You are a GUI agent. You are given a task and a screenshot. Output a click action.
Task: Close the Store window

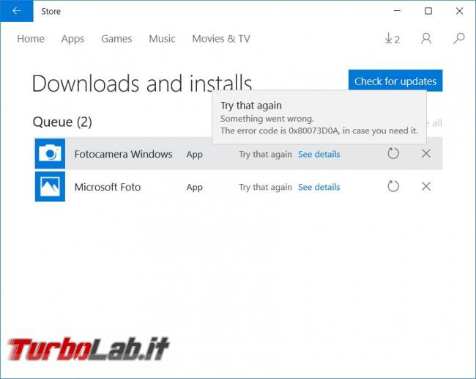click(459, 11)
